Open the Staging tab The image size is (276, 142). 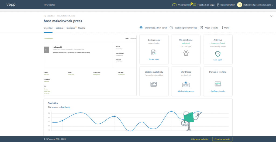pos(82,28)
